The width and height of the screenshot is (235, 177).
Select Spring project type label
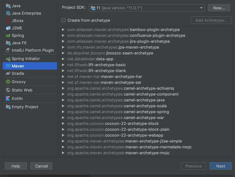[18, 36]
